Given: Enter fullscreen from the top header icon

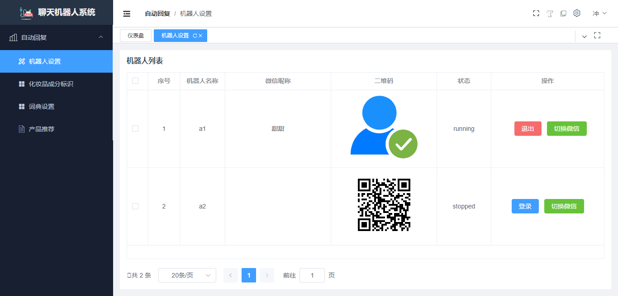Looking at the screenshot, I should tap(536, 14).
